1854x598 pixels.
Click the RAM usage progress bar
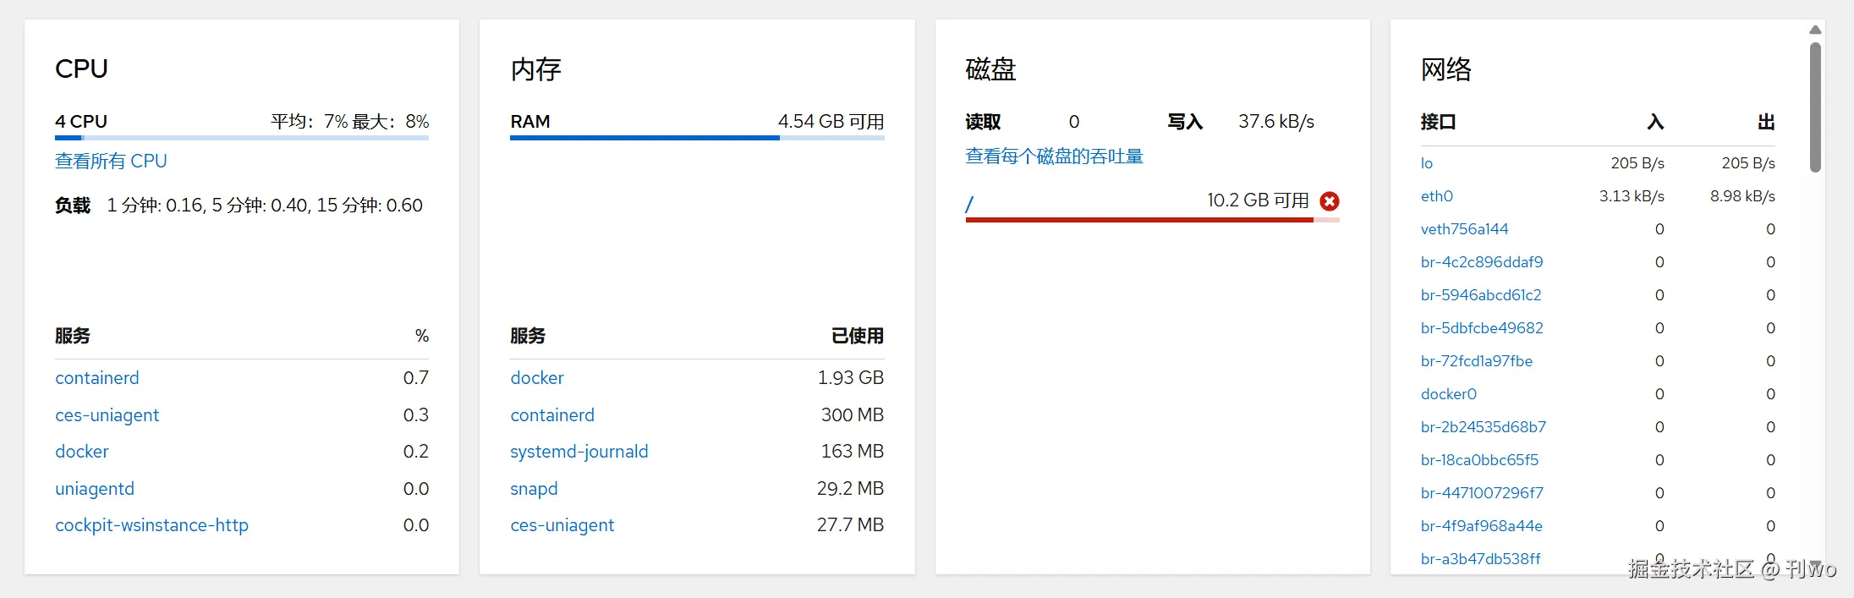[696, 138]
